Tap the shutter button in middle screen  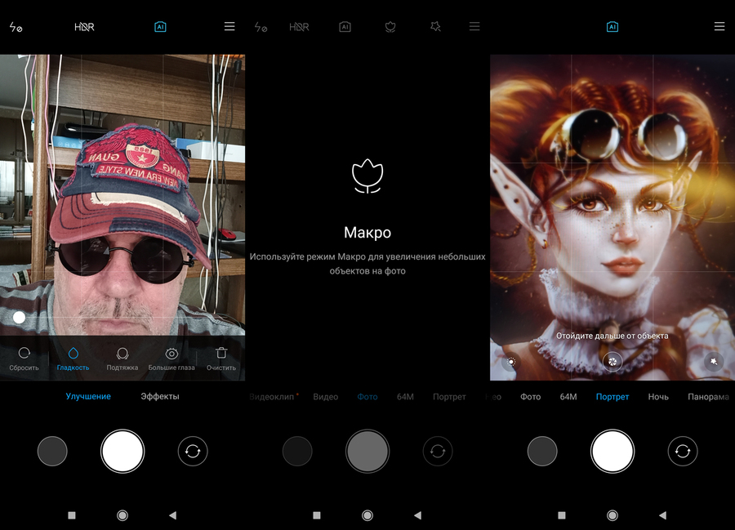pyautogui.click(x=367, y=452)
